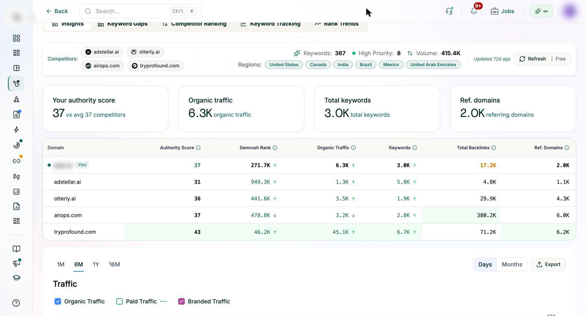Open the chain link sidebar item
Image resolution: width=586 pixels, height=316 pixels.
click(x=16, y=161)
